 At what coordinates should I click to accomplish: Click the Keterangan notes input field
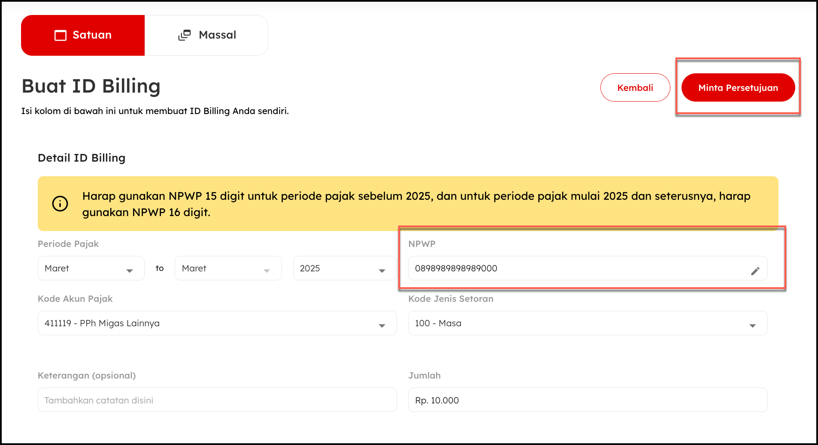tap(217, 400)
